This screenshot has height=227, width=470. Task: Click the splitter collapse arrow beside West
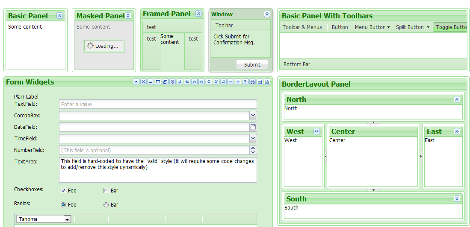point(326,157)
